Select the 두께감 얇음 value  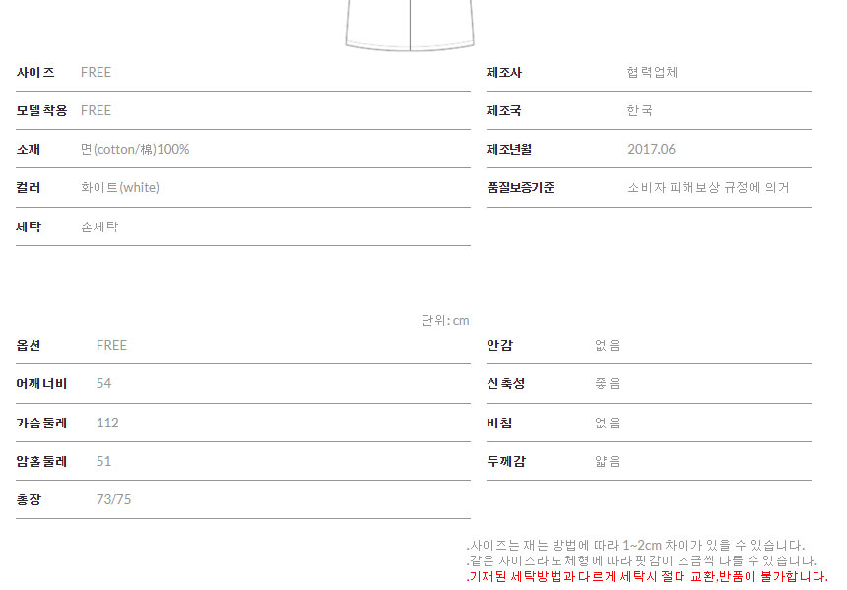[608, 462]
